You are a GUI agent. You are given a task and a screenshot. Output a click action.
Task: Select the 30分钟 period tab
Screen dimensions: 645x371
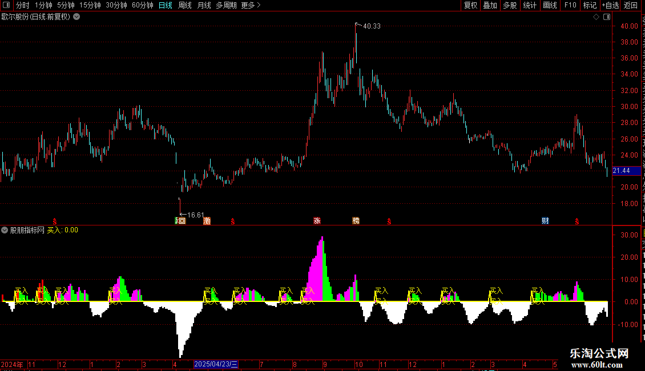point(116,5)
